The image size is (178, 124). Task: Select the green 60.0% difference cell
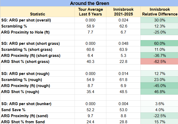[x=159, y=43]
